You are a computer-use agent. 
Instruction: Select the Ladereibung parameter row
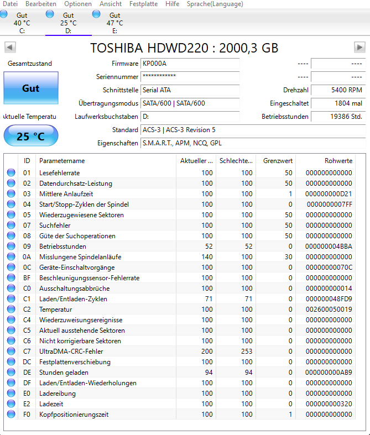point(180,394)
